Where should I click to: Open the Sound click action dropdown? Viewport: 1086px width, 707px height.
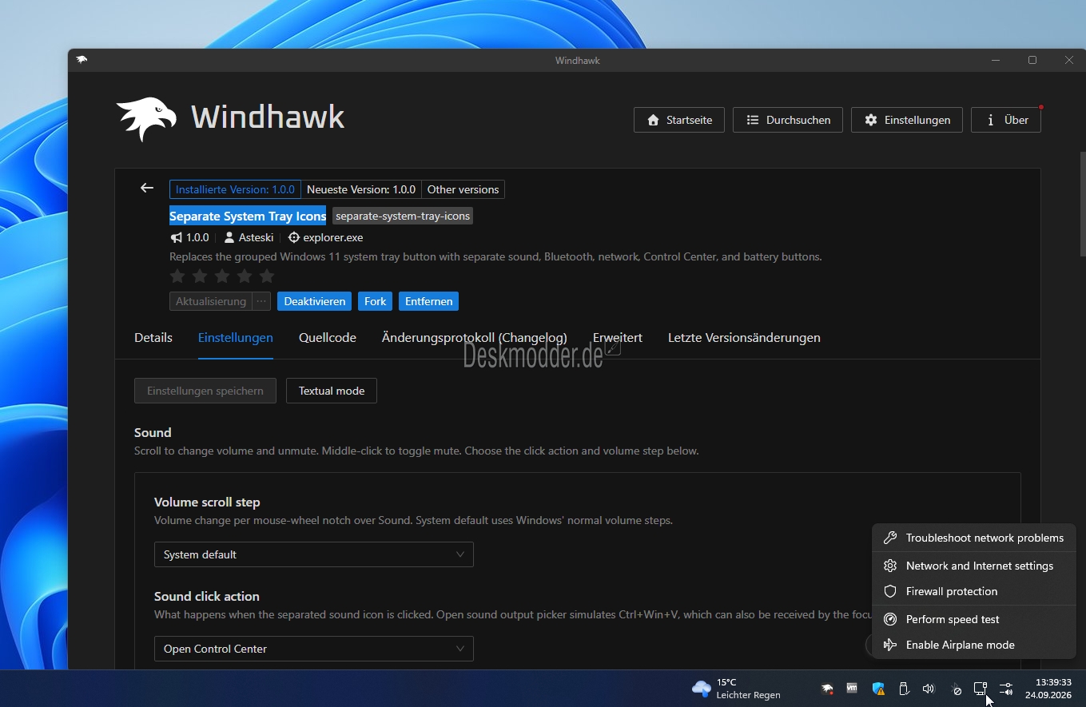(313, 649)
